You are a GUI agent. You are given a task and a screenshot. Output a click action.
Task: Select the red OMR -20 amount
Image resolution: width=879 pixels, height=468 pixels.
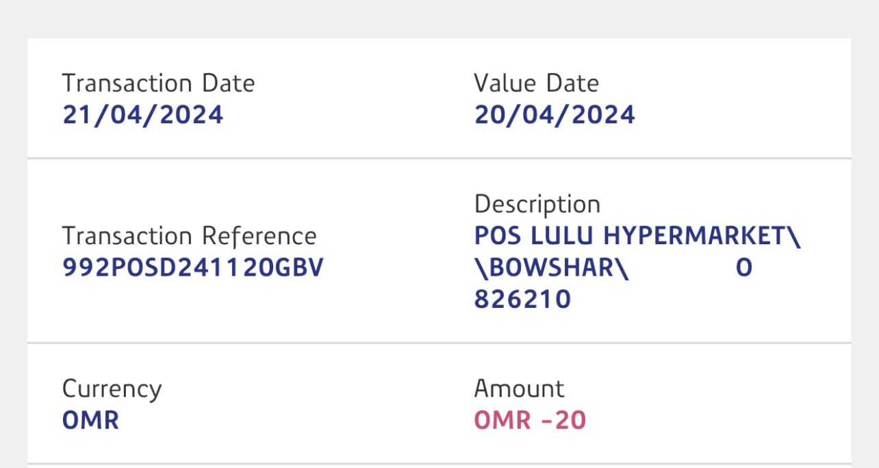pyautogui.click(x=530, y=420)
